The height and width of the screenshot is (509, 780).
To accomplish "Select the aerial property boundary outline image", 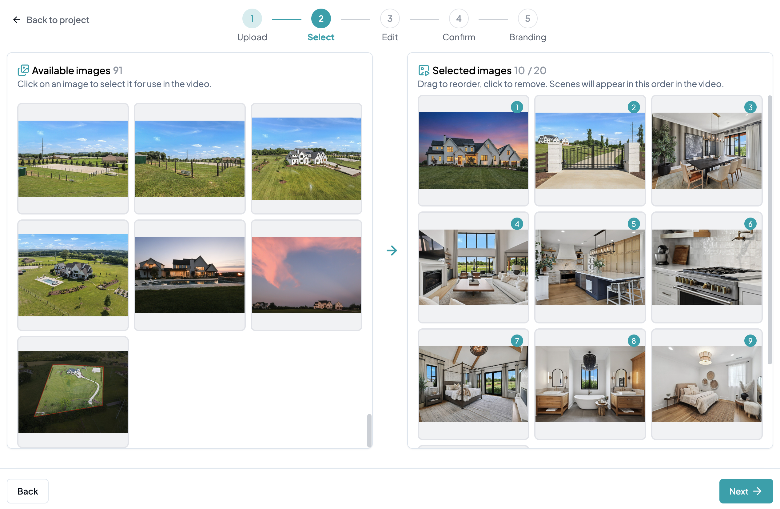I will point(73,392).
